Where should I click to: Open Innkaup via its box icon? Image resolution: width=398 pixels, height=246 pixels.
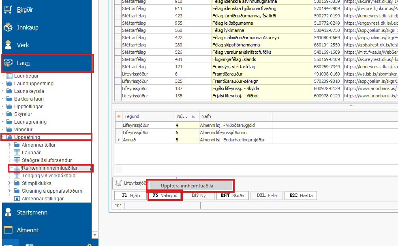coord(8,27)
